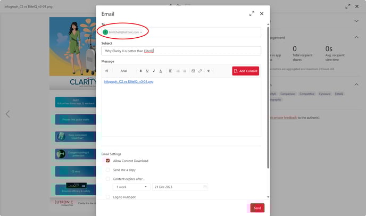Check the Log to HubSpot option

point(108,197)
